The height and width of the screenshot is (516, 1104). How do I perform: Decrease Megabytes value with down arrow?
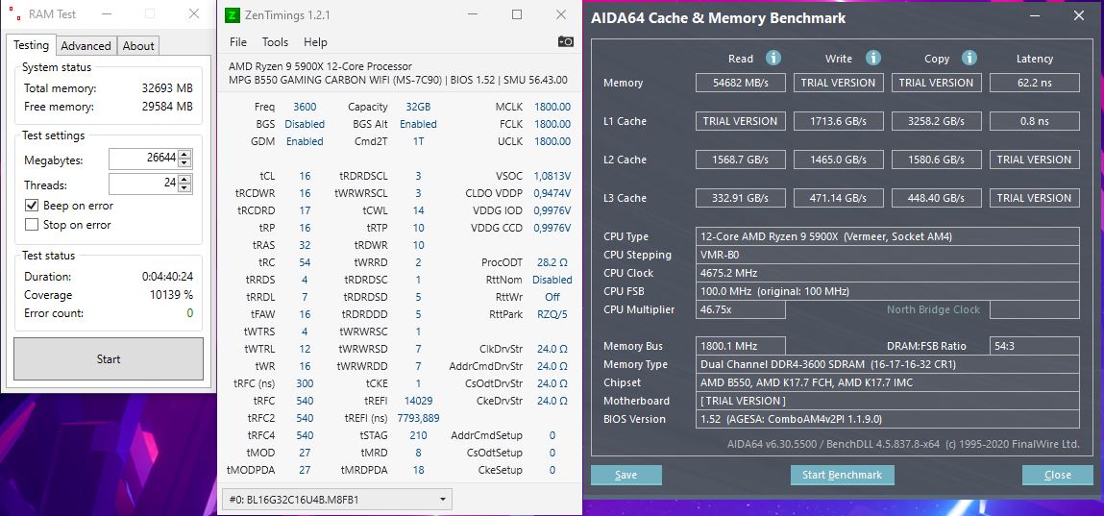click(x=184, y=163)
